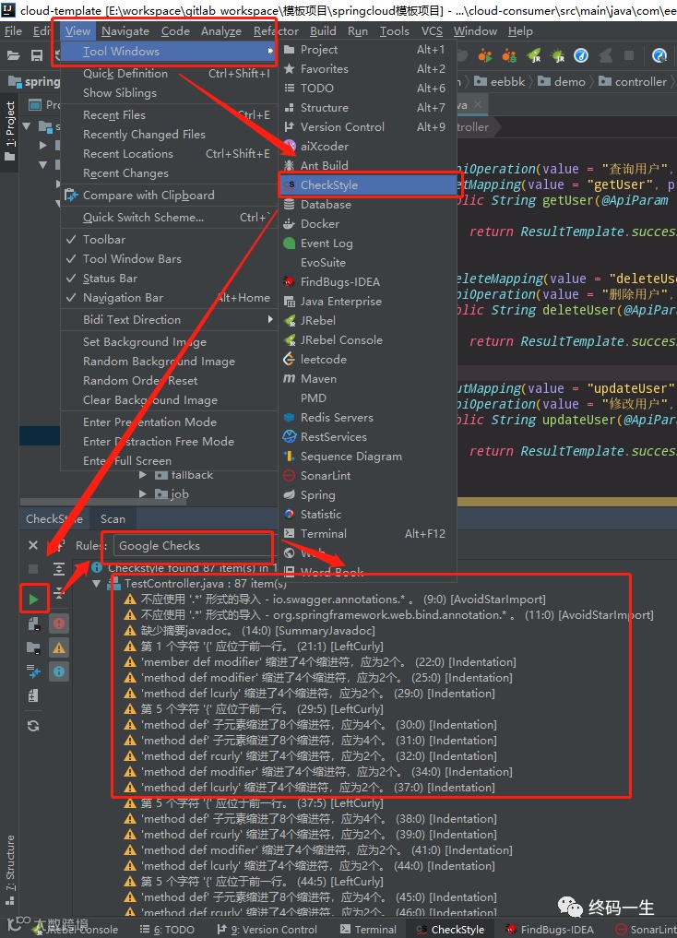
Task: Uncheck Status Bar in View menu
Action: [x=169, y=279]
